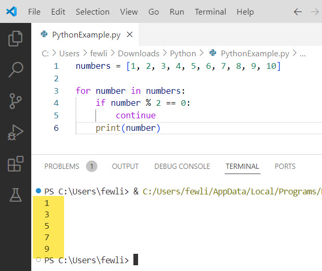The image size is (322, 271).
Task: Open the Run menu
Action: pos(177,12)
